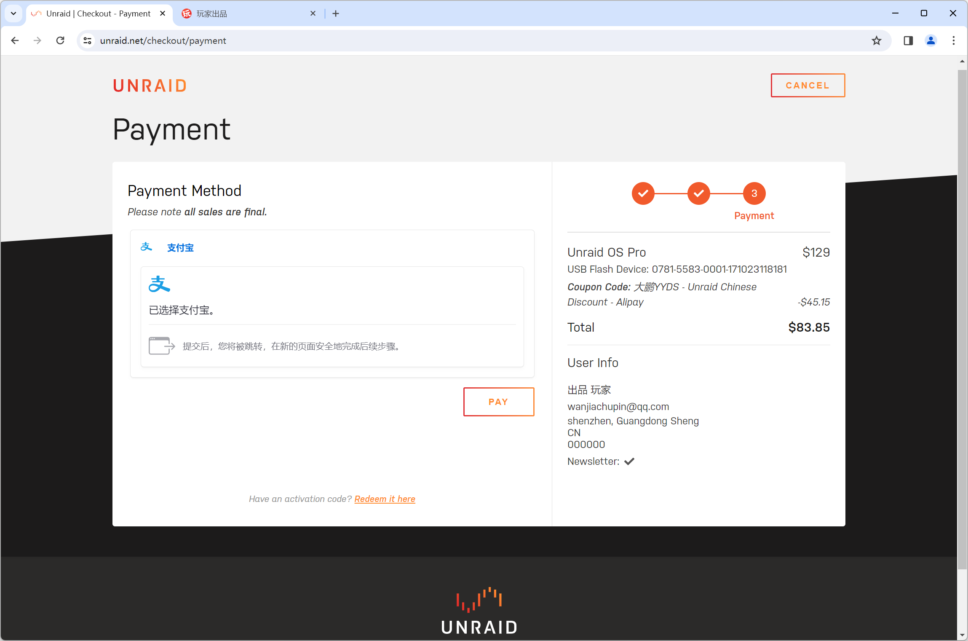
Task: Click the scrollbar down arrow
Action: 962,635
